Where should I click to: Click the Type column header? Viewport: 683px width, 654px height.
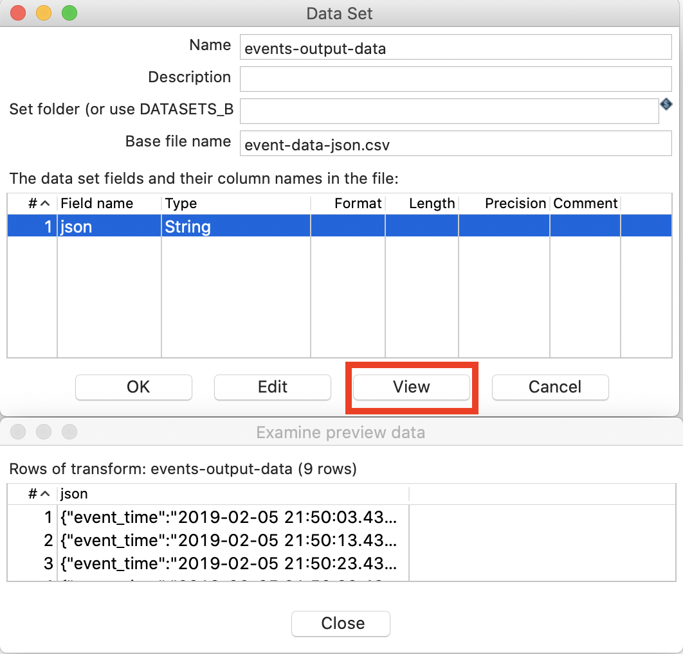pyautogui.click(x=235, y=203)
